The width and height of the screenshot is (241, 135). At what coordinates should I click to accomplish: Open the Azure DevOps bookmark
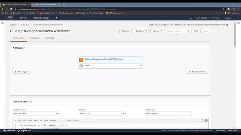tap(29, 13)
